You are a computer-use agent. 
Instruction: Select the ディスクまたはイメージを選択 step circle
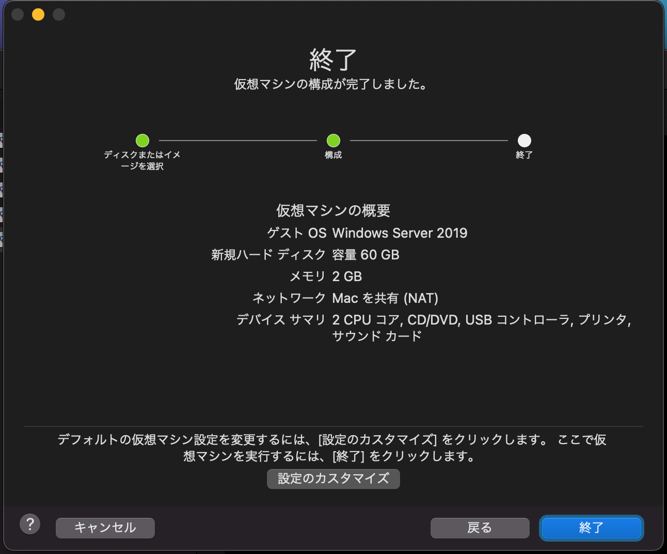coord(142,141)
